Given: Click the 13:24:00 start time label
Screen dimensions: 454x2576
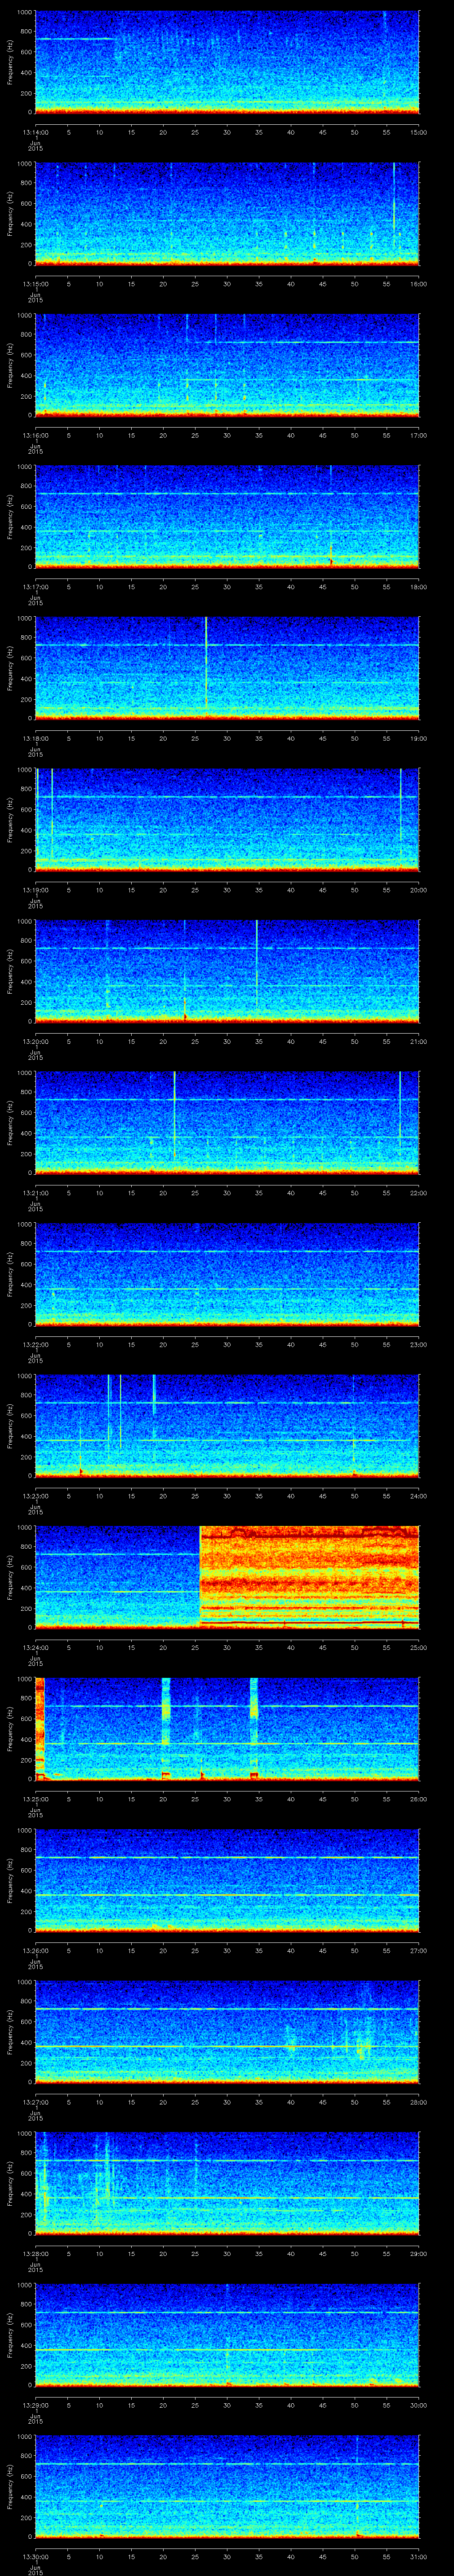Looking at the screenshot, I should [35, 1647].
